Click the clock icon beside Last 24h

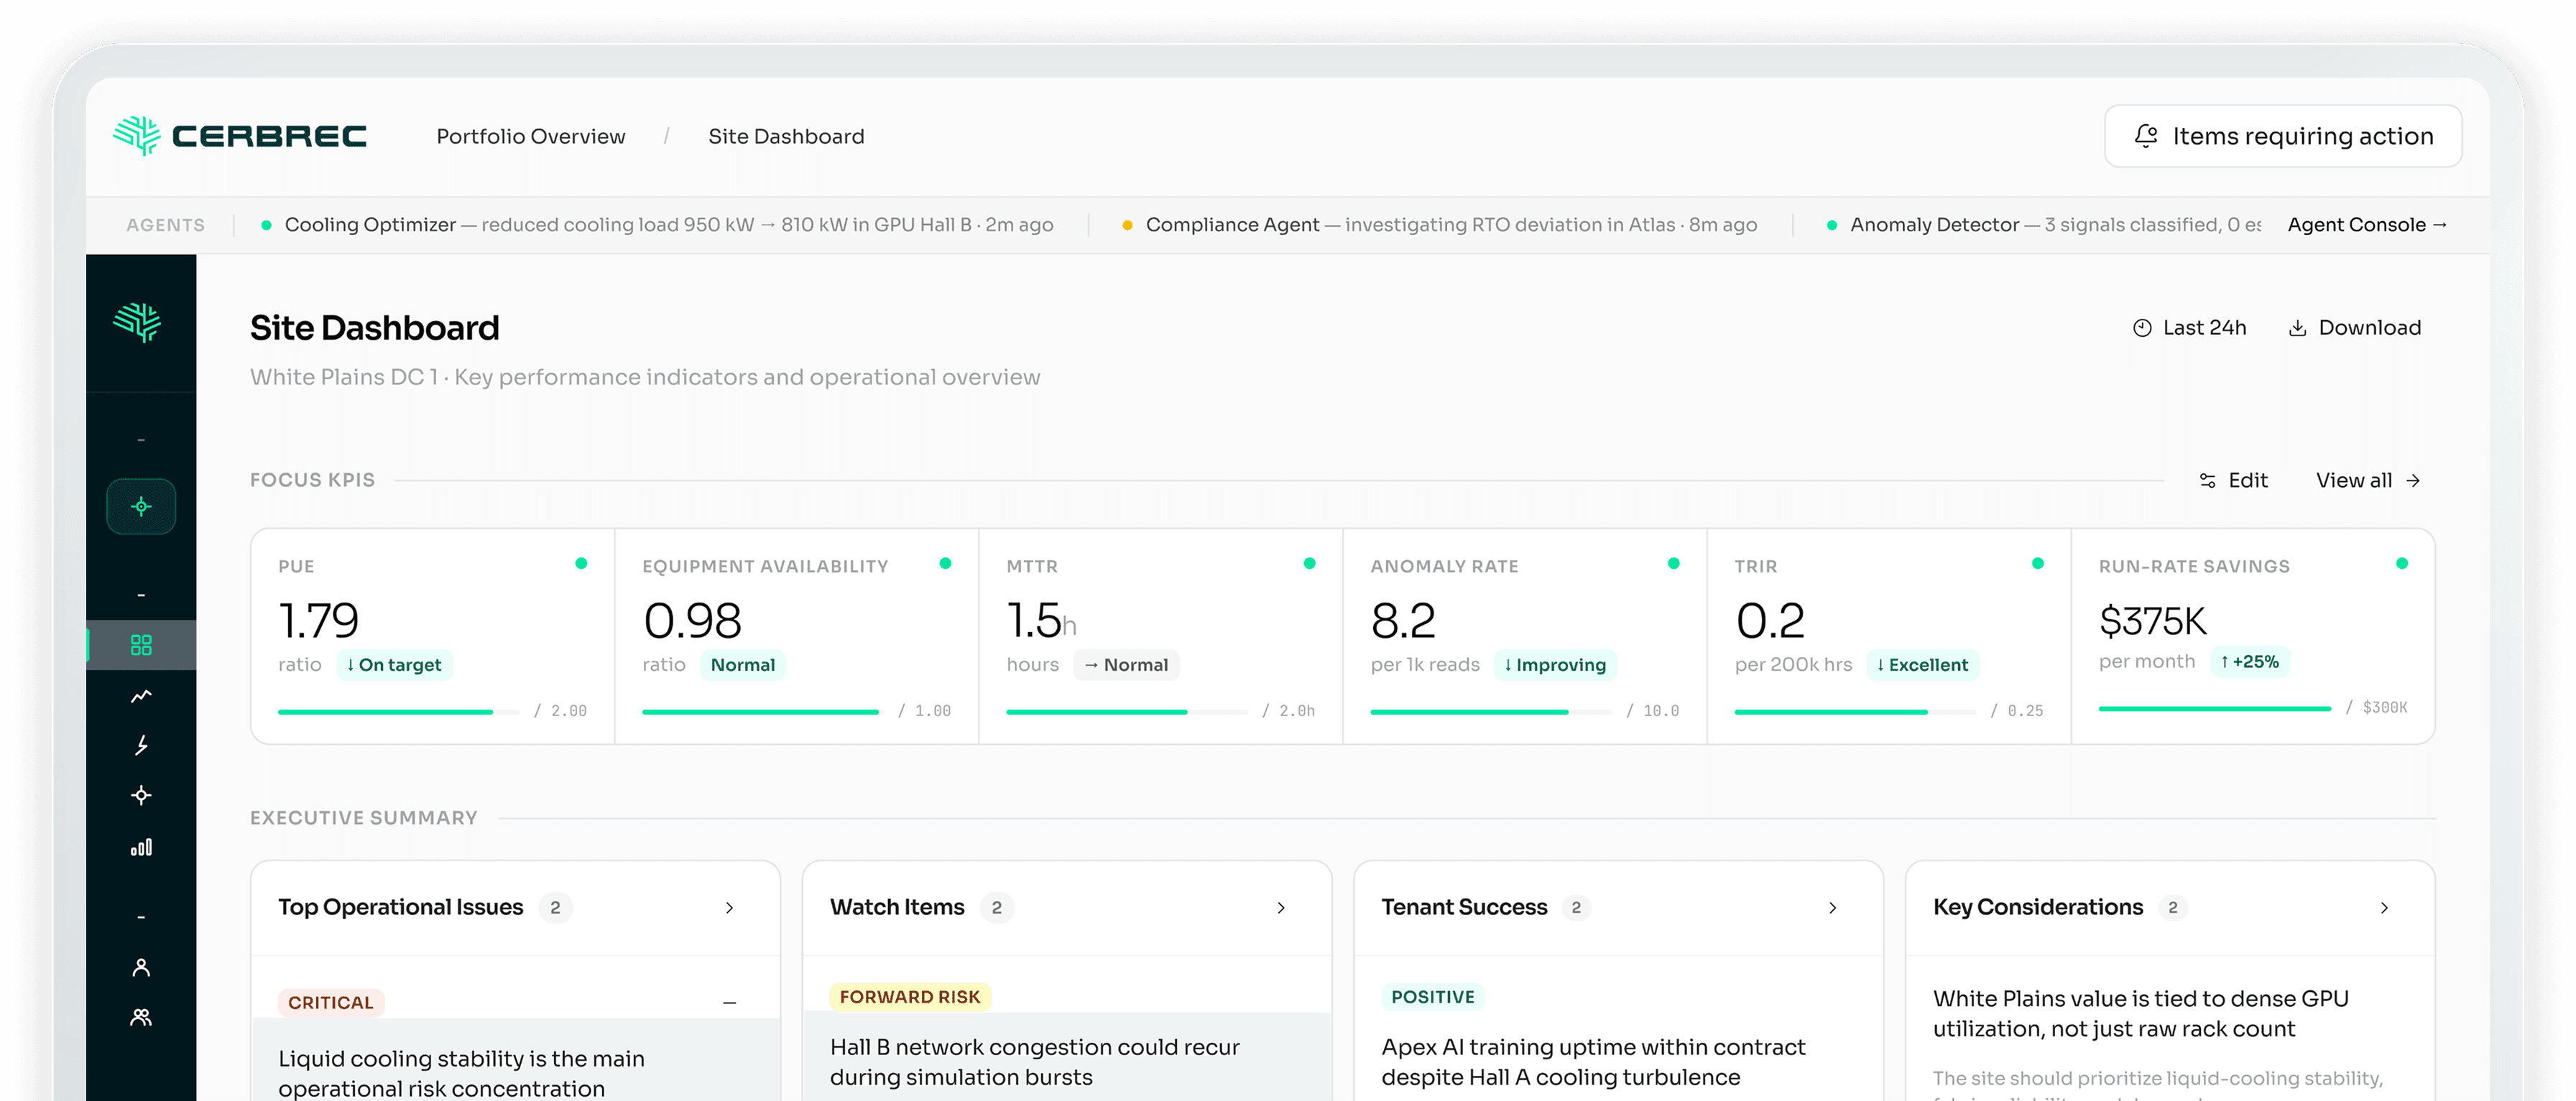click(x=2142, y=327)
